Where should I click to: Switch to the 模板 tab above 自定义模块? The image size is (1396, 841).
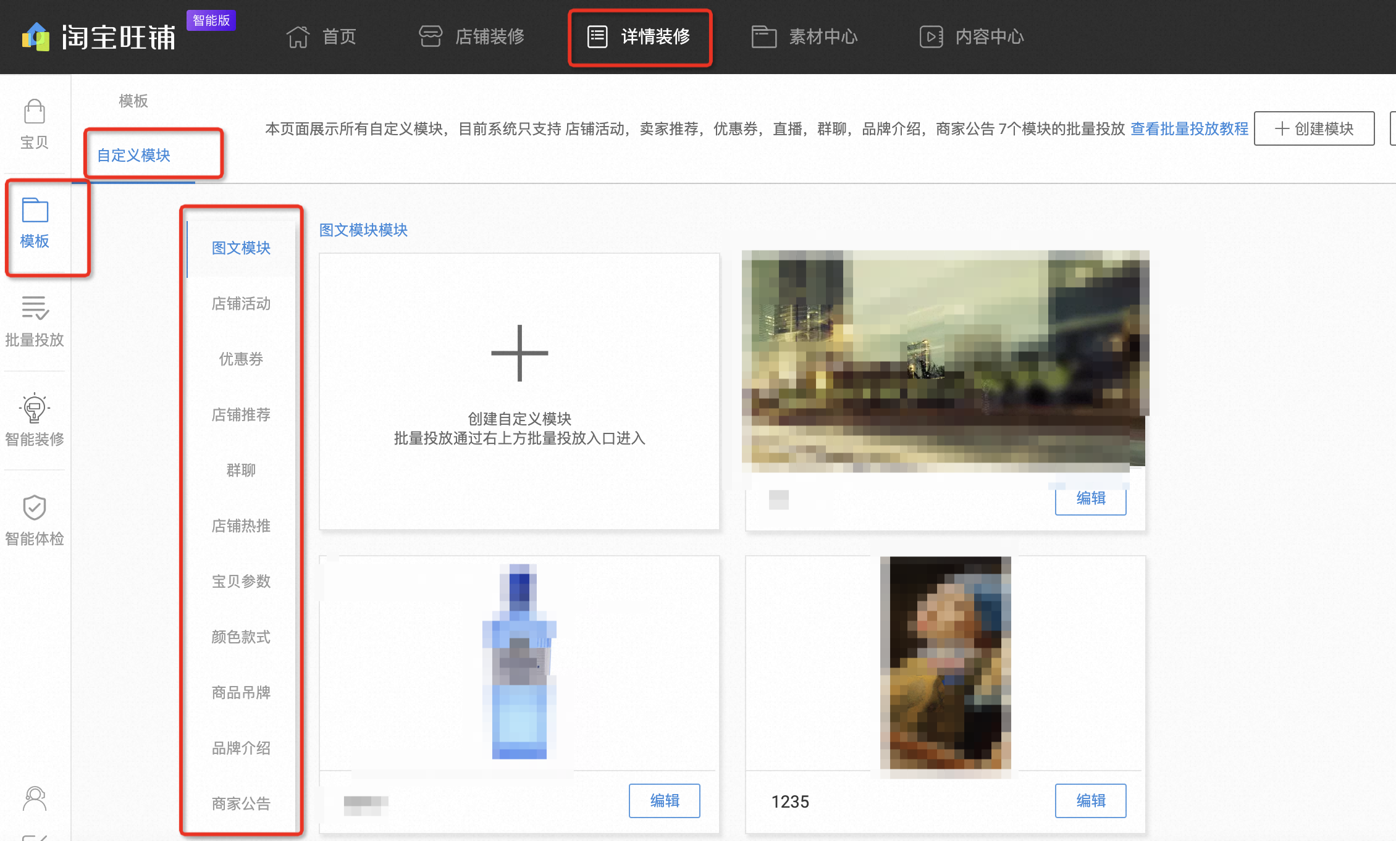click(133, 101)
